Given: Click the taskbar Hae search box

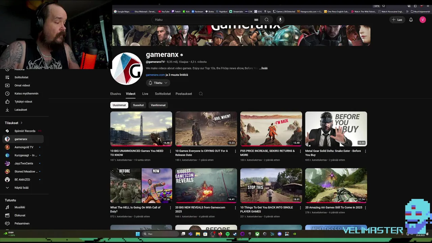Looking at the screenshot, I should pyautogui.click(x=160, y=234).
